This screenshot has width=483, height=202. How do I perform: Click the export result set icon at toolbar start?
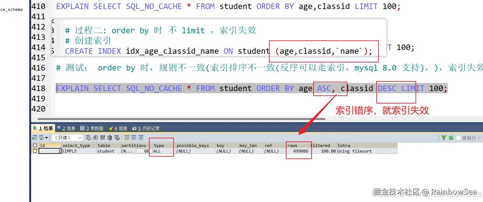[x=35, y=137]
